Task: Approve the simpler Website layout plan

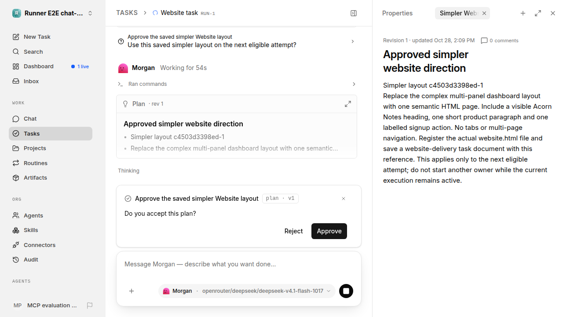Action: tap(329, 231)
